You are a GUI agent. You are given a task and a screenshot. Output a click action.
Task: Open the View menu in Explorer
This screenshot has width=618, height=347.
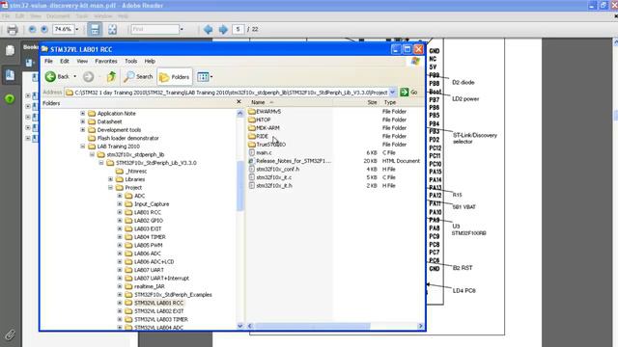[82, 61]
